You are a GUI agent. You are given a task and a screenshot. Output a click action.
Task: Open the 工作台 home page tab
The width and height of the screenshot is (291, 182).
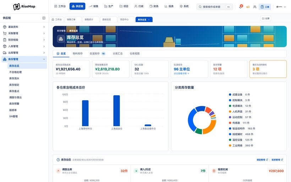point(57,20)
